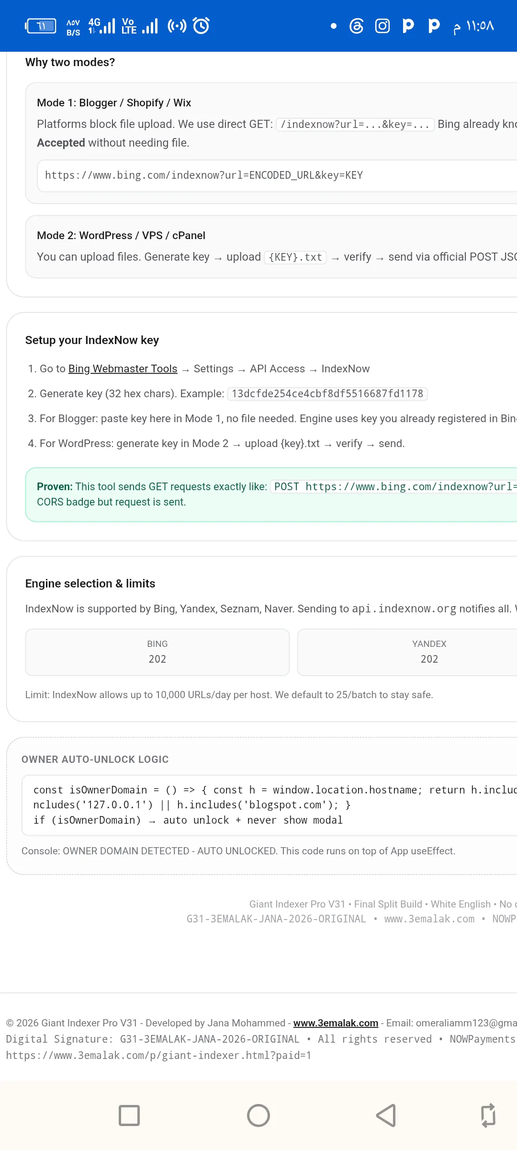
Task: Open the www.3emalak.com footer link
Action: click(336, 1023)
